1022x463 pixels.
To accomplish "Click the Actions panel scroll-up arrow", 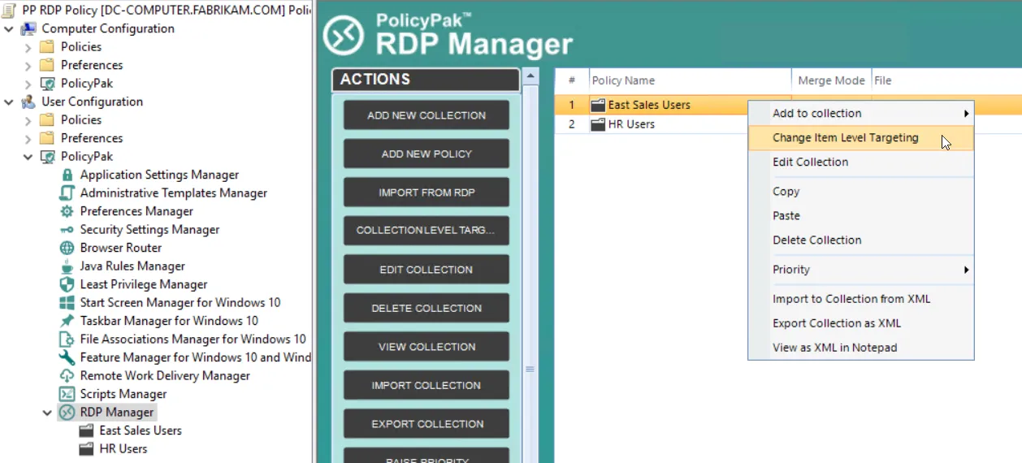I will click(530, 76).
